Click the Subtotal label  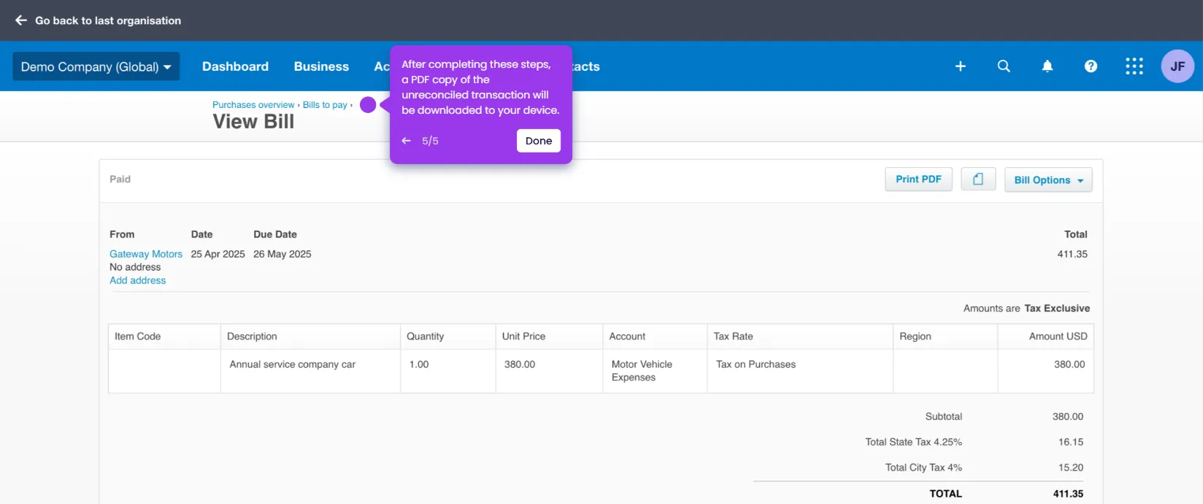tap(943, 416)
